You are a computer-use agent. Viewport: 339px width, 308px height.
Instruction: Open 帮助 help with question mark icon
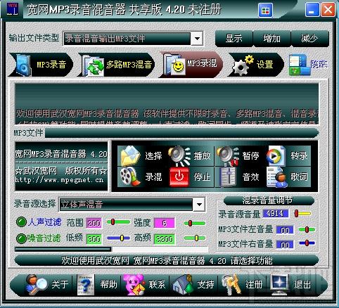[86, 285]
